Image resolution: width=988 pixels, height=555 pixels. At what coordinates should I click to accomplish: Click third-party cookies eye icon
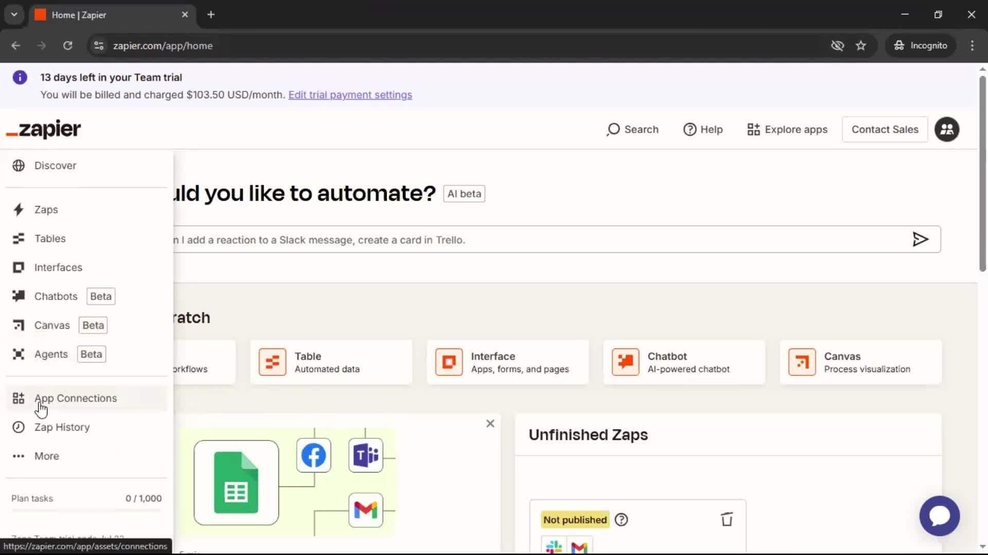(837, 46)
